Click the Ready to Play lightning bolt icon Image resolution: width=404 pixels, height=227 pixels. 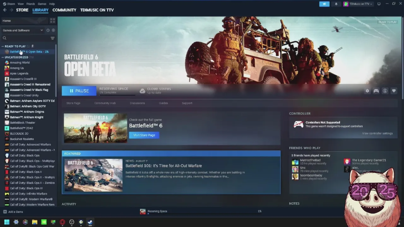tap(32, 46)
